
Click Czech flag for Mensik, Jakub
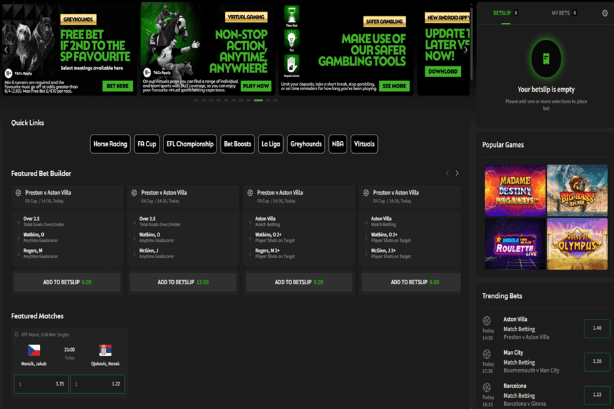tap(34, 350)
